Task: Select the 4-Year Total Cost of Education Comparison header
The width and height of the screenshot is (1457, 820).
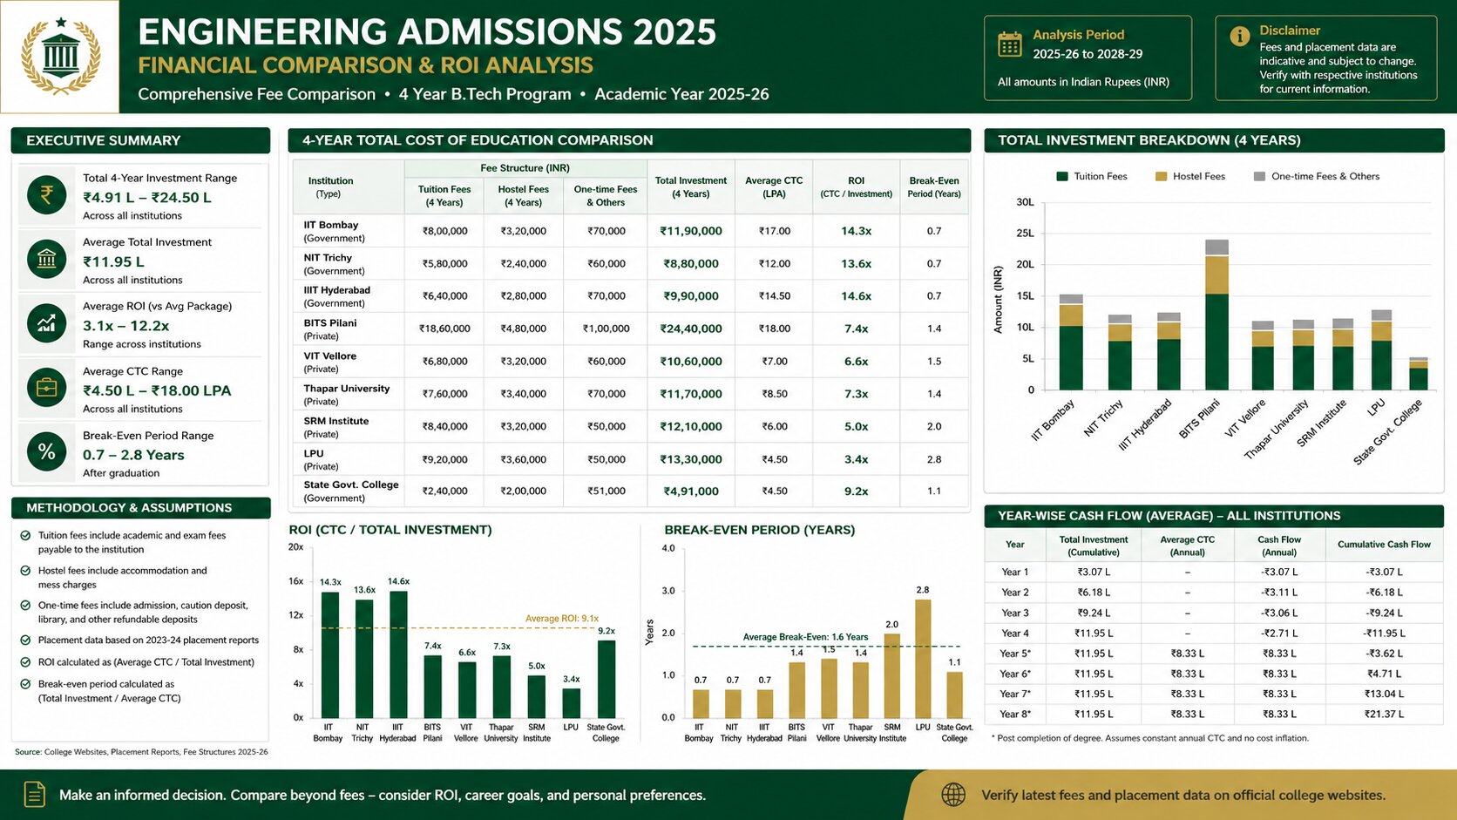Action: [629, 140]
